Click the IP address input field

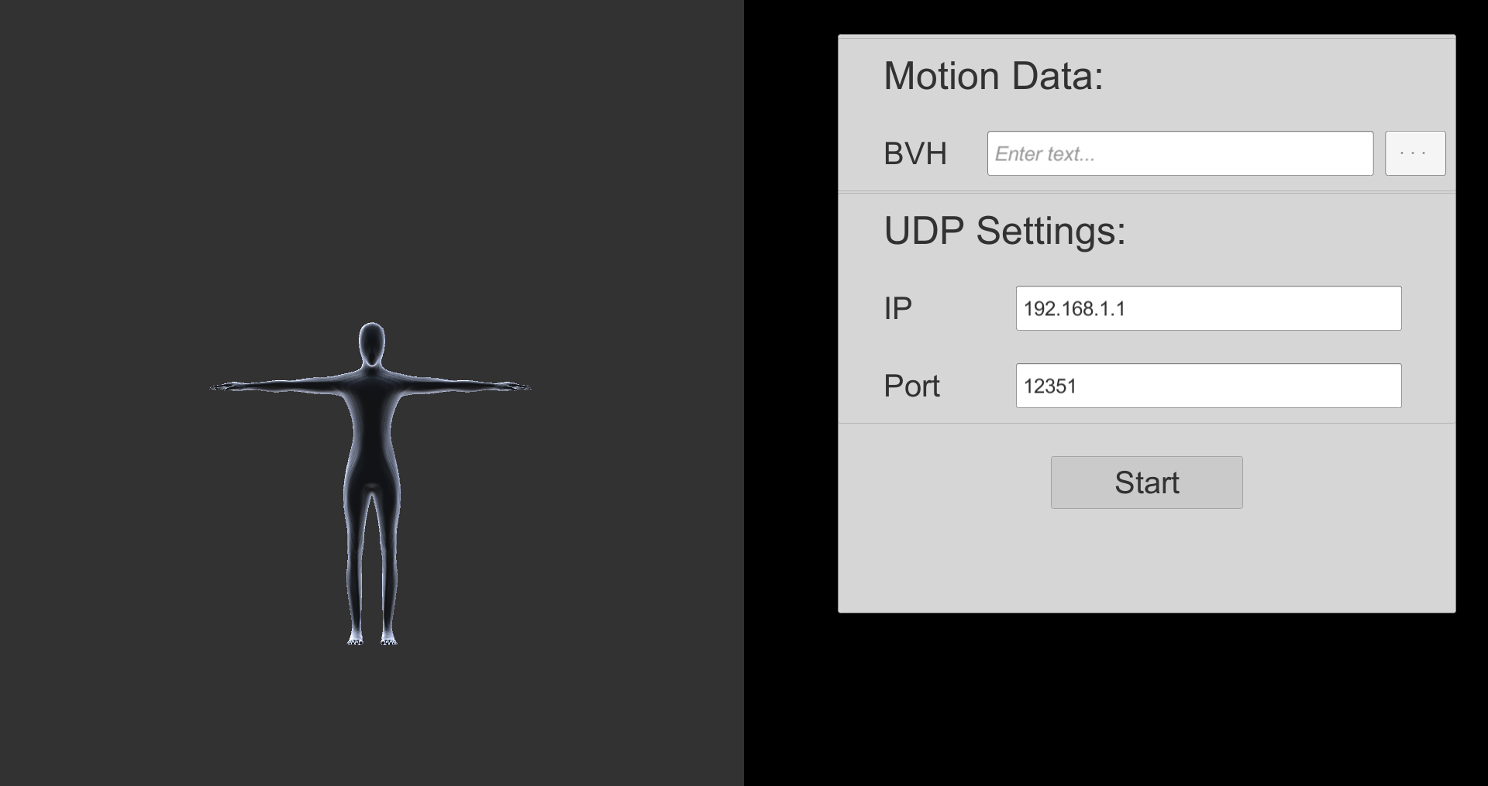[x=1208, y=308]
